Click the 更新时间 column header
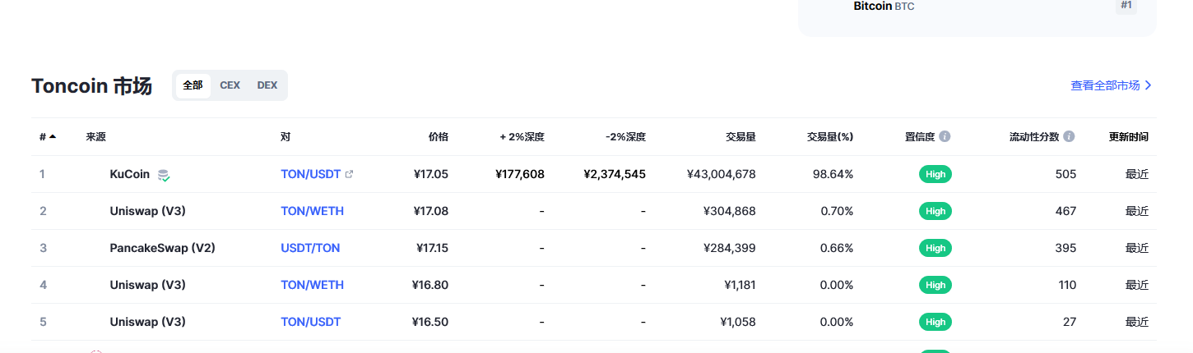The image size is (1193, 353). (x=1128, y=136)
